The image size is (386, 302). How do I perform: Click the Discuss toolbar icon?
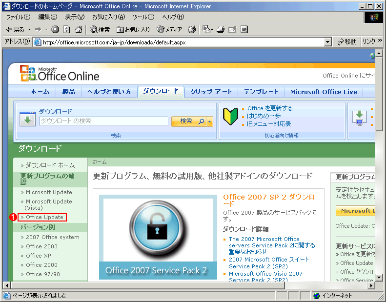244,30
